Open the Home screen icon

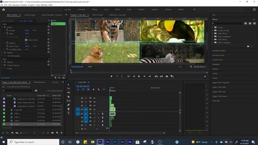click(x=4, y=10)
